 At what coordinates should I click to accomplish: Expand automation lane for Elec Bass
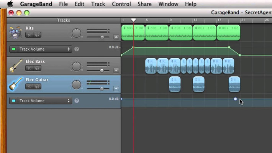click(x=116, y=70)
